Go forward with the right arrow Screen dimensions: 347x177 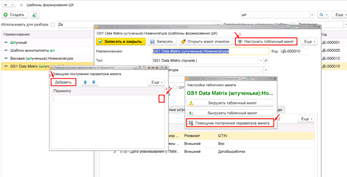pyautogui.click(x=13, y=5)
